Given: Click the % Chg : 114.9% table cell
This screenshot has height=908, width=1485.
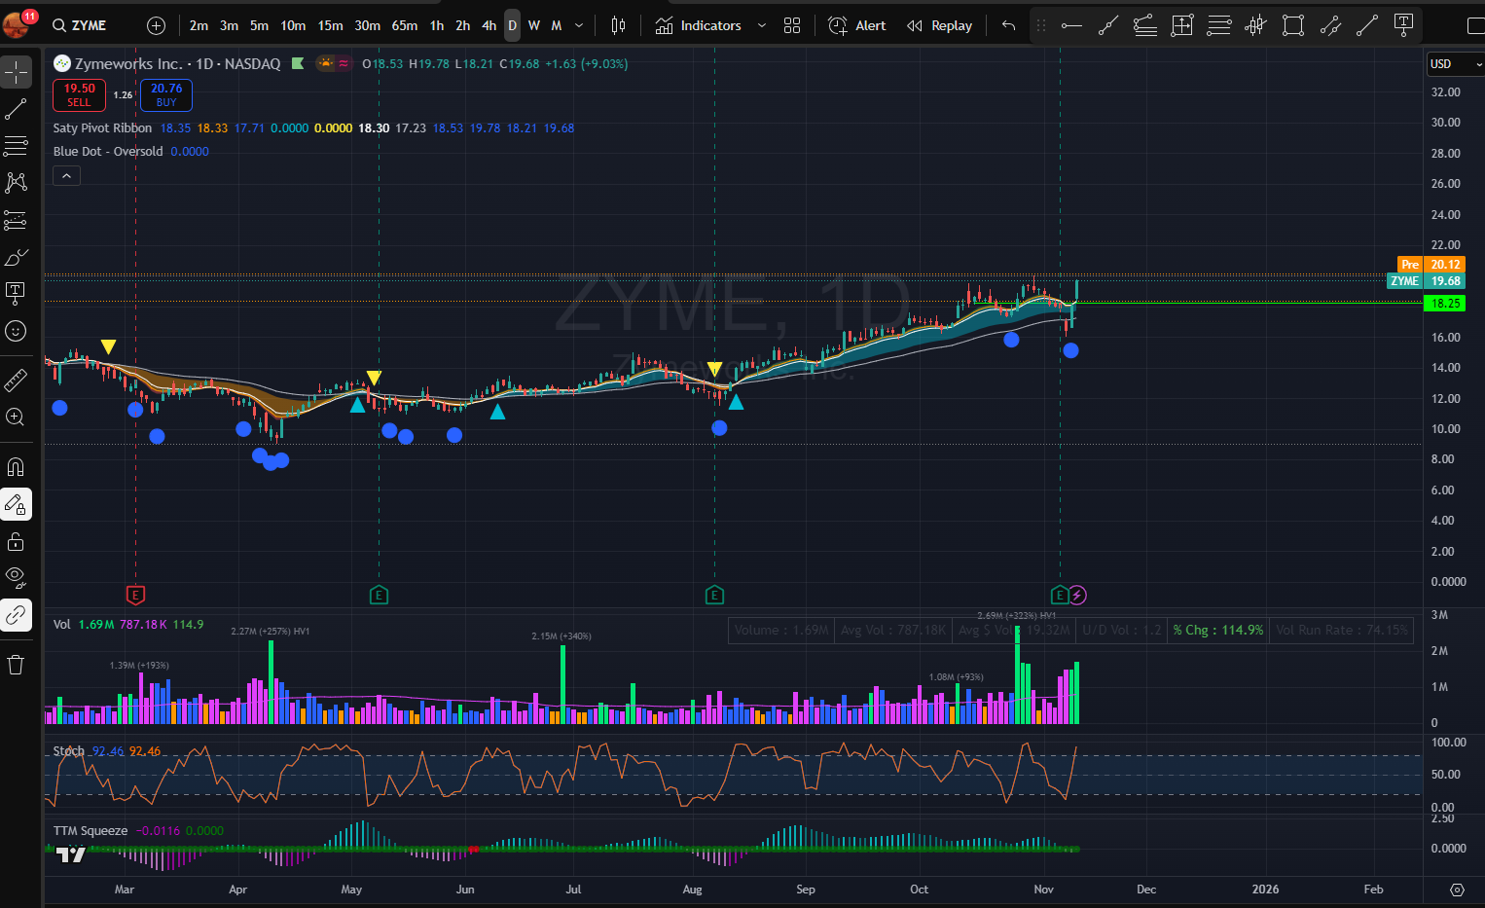Looking at the screenshot, I should point(1218,631).
